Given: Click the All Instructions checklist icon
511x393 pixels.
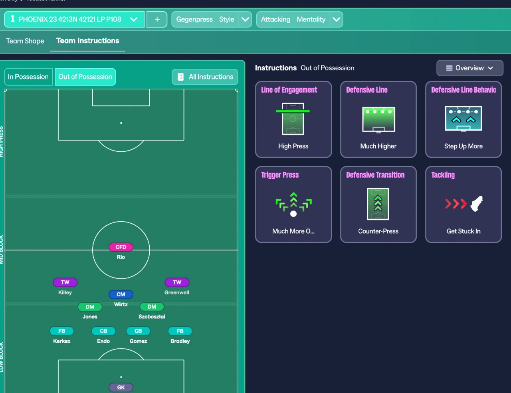Looking at the screenshot, I should pyautogui.click(x=180, y=77).
